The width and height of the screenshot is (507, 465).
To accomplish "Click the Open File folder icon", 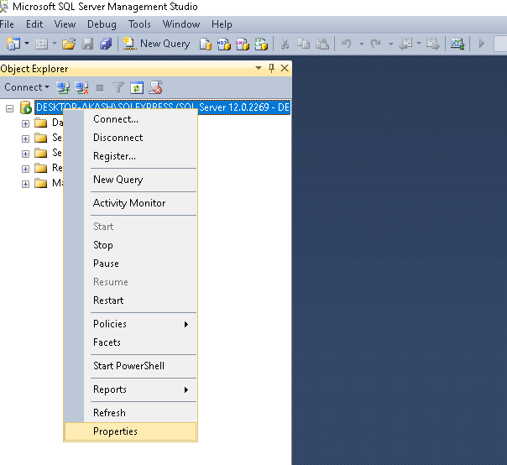I will coord(69,44).
